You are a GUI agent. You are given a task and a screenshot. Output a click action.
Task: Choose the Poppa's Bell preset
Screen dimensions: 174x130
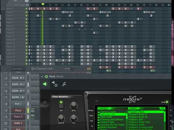[x=136, y=120]
